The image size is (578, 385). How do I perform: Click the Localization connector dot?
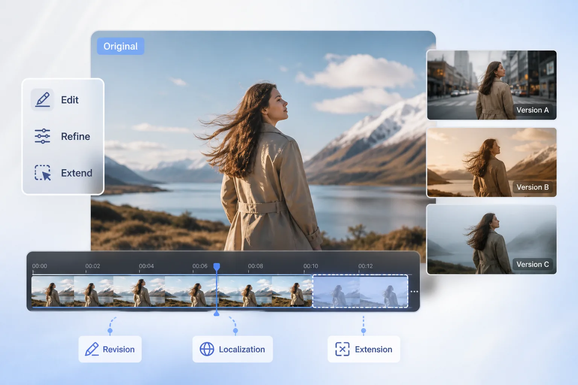coord(235,331)
